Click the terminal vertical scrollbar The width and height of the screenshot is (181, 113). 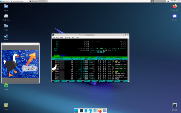click(128, 60)
